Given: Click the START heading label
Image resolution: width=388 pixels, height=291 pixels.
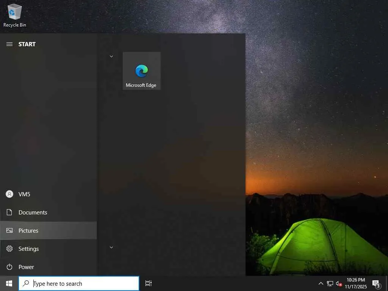Looking at the screenshot, I should (27, 44).
